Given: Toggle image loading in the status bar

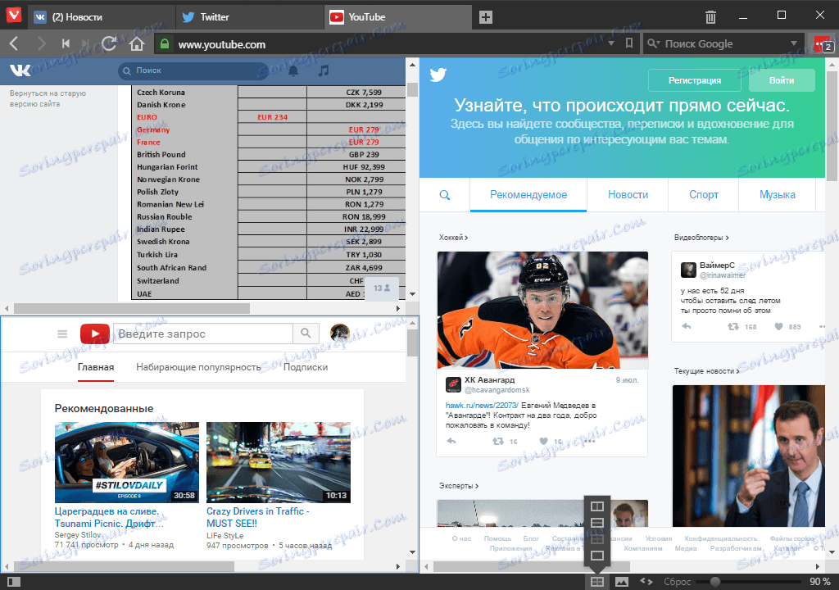Looking at the screenshot, I should click(x=622, y=582).
